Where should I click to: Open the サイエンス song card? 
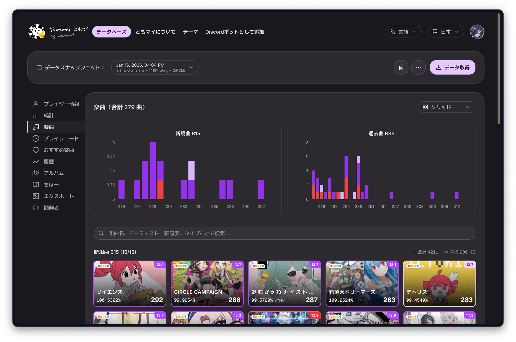130,284
